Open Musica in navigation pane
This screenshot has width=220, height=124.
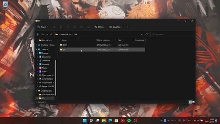coord(43,68)
